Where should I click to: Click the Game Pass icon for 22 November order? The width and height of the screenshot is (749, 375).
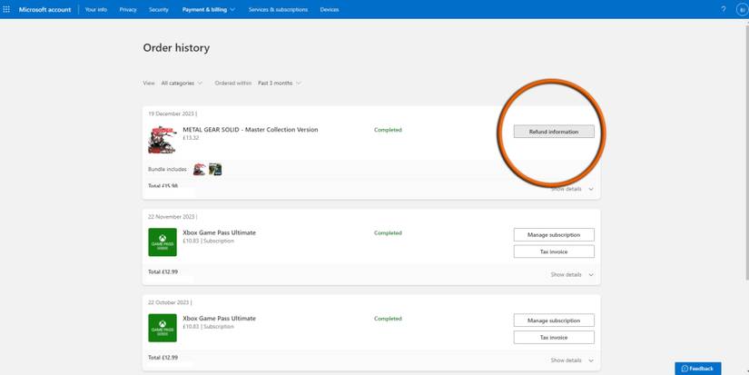point(163,242)
